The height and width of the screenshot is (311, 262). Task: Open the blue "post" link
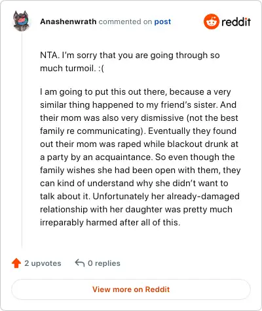[162, 22]
